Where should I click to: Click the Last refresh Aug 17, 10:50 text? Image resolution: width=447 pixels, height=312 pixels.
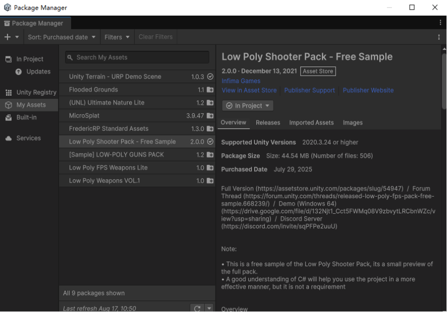click(99, 308)
